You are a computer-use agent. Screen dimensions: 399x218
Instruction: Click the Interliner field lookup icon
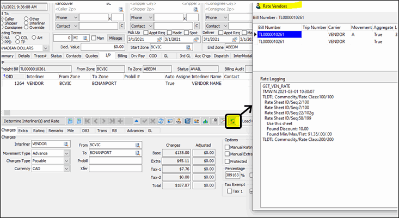point(66,144)
